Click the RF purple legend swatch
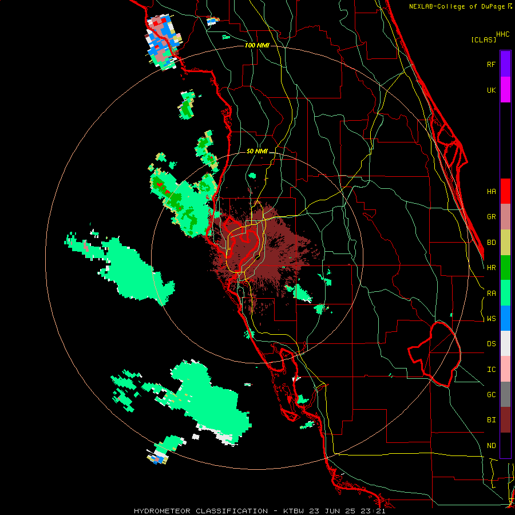Viewport: 515px width, 515px height. coord(505,64)
